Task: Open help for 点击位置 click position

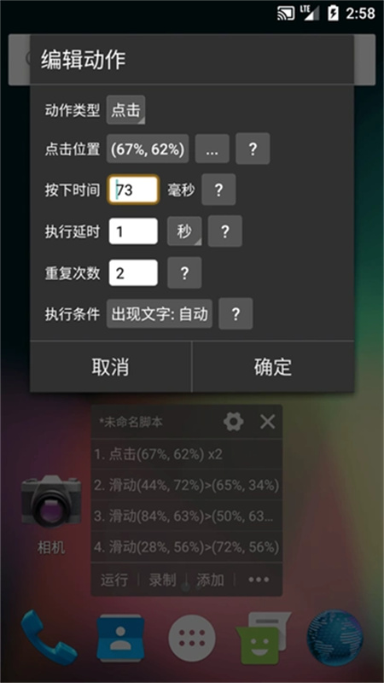Action: (253, 149)
